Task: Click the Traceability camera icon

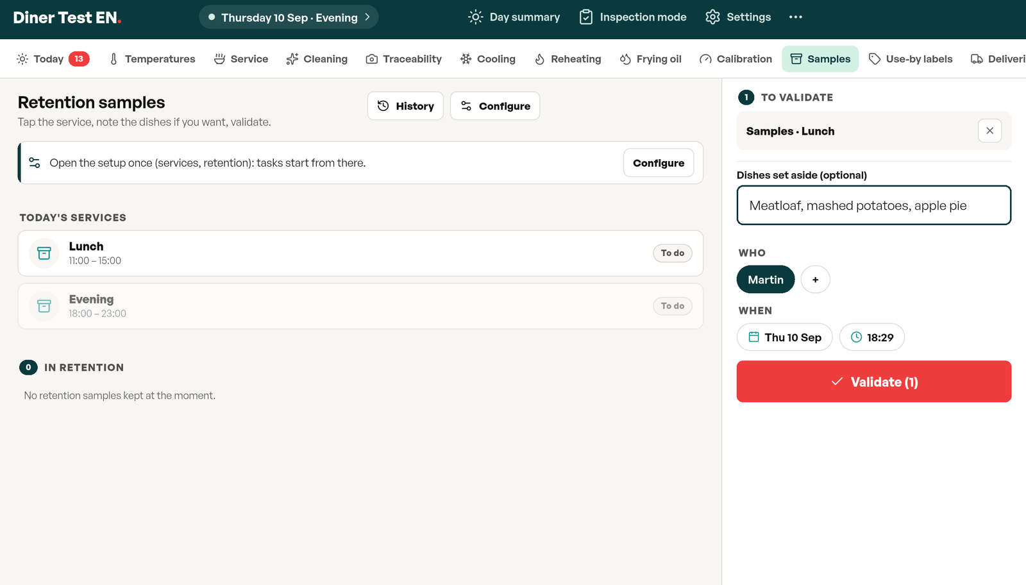Action: click(372, 59)
